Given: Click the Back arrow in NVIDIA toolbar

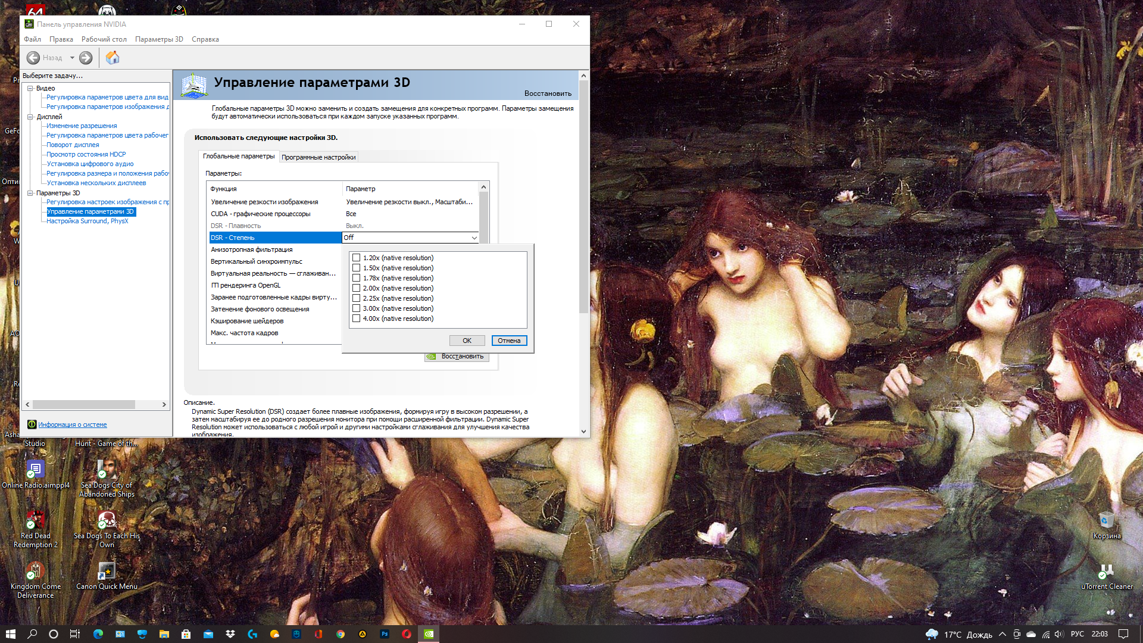Looking at the screenshot, I should (x=33, y=58).
